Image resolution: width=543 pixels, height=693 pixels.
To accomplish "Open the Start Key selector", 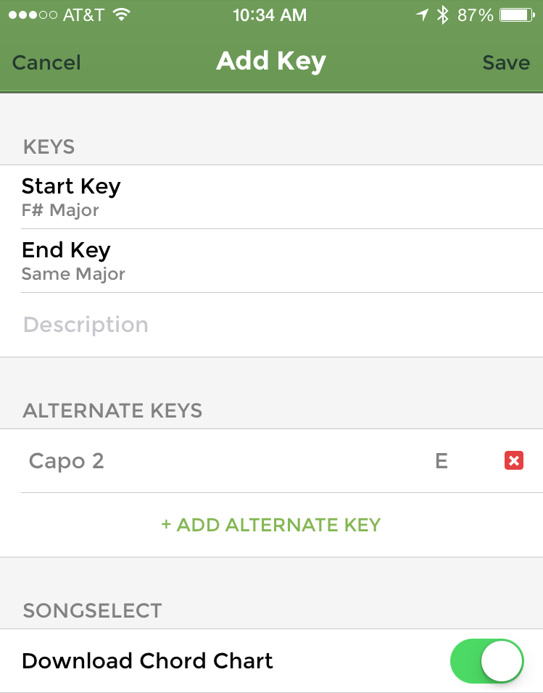I will coord(271,197).
